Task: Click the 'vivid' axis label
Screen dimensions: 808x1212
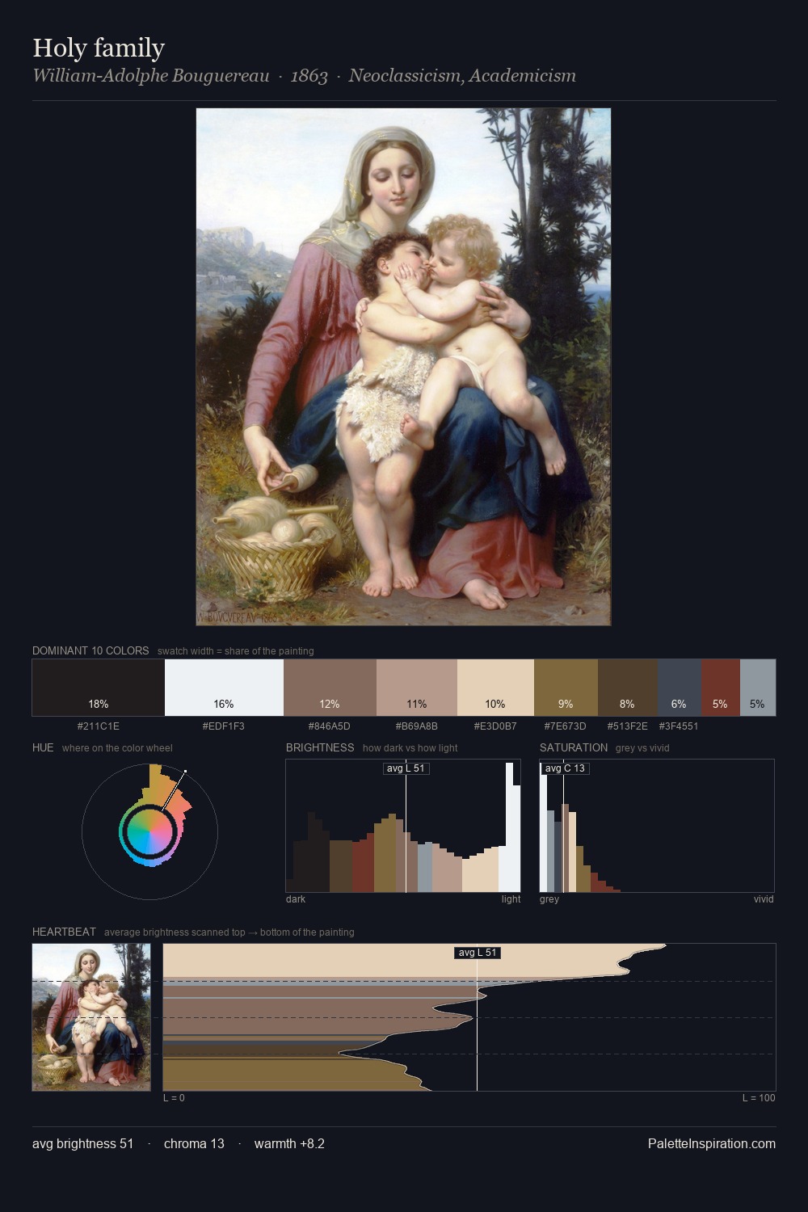Action: 764,899
